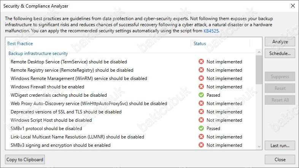Click green Passed icon for SMBv1 protocol
299x168 pixels.
201,129
